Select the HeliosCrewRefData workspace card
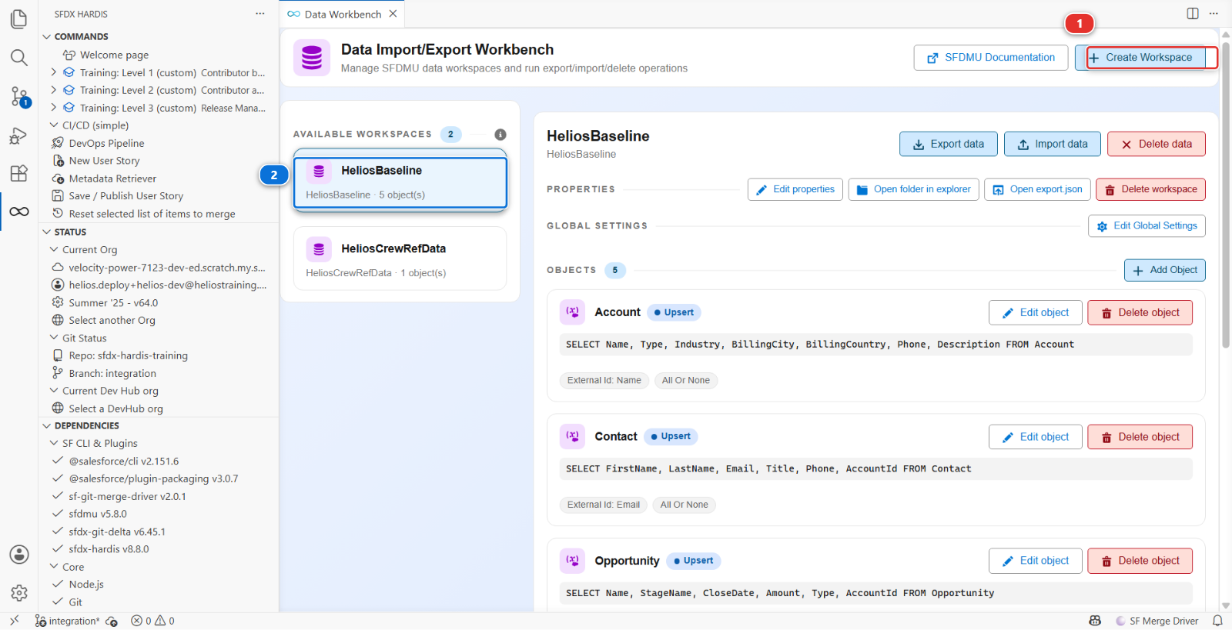This screenshot has height=630, width=1232. (x=400, y=258)
